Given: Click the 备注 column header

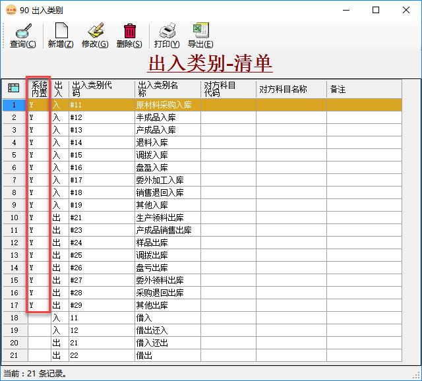Looking at the screenshot, I should tap(364, 88).
